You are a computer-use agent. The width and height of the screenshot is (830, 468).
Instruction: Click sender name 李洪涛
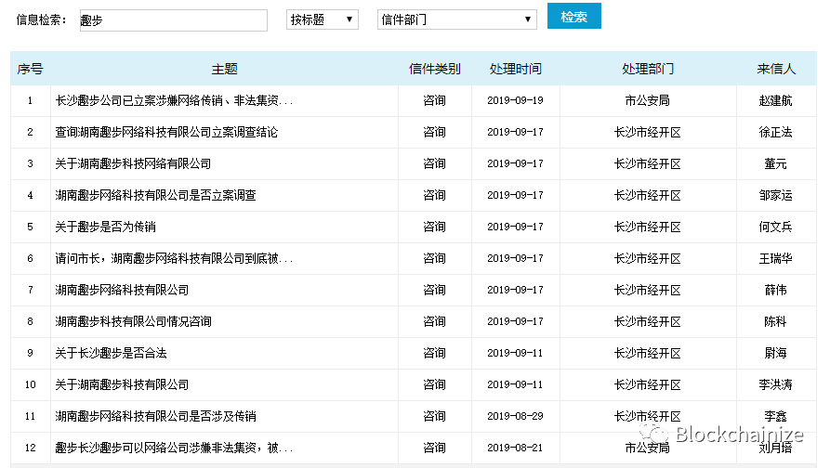(x=775, y=384)
